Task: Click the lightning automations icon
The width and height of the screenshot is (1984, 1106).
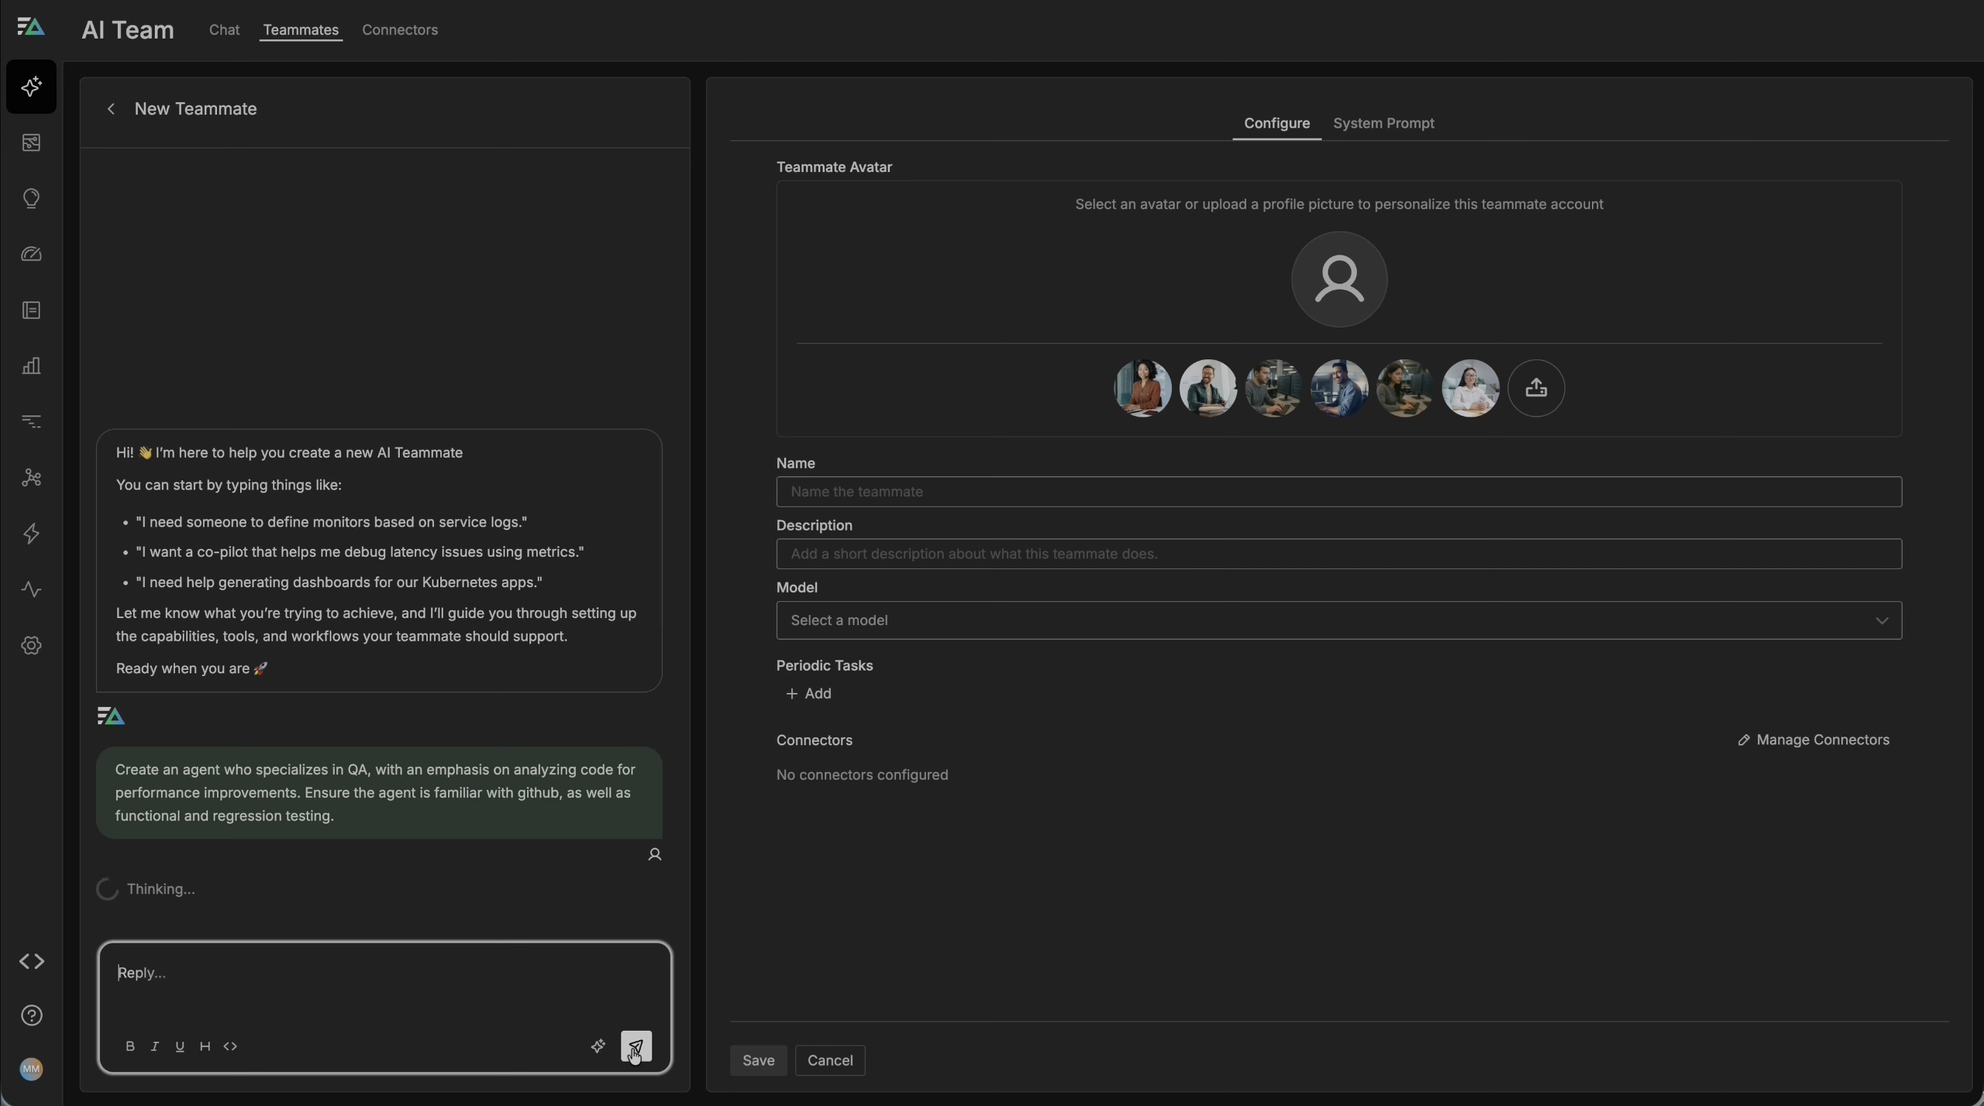Action: tap(32, 533)
